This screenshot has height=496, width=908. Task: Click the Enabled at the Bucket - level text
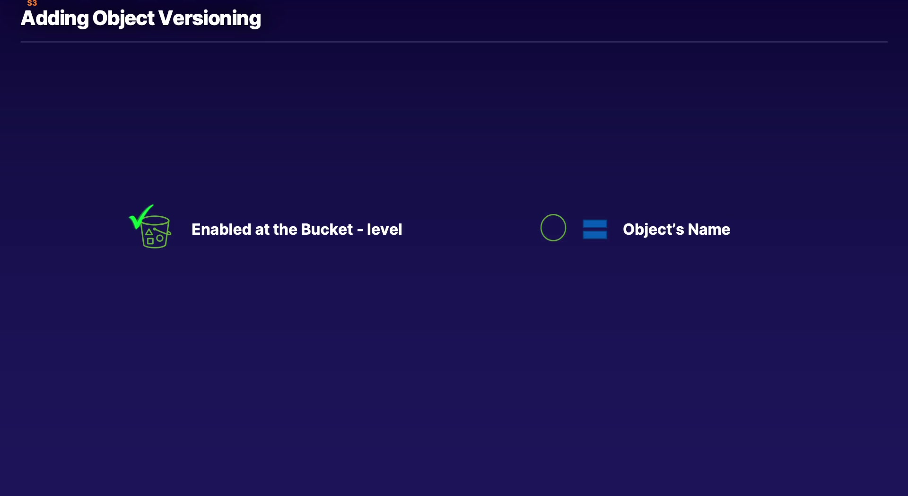(x=297, y=230)
